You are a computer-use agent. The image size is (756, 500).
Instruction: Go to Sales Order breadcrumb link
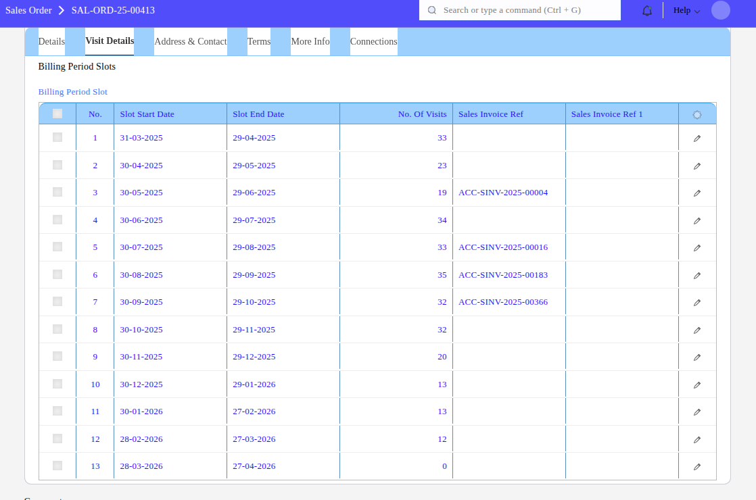[x=28, y=10]
